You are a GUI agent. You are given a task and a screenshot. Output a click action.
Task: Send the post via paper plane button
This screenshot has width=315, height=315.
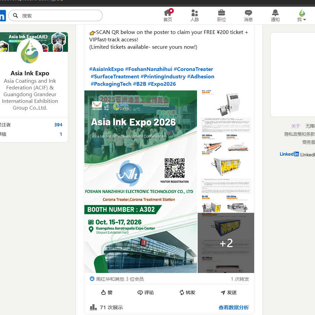pos(229,292)
